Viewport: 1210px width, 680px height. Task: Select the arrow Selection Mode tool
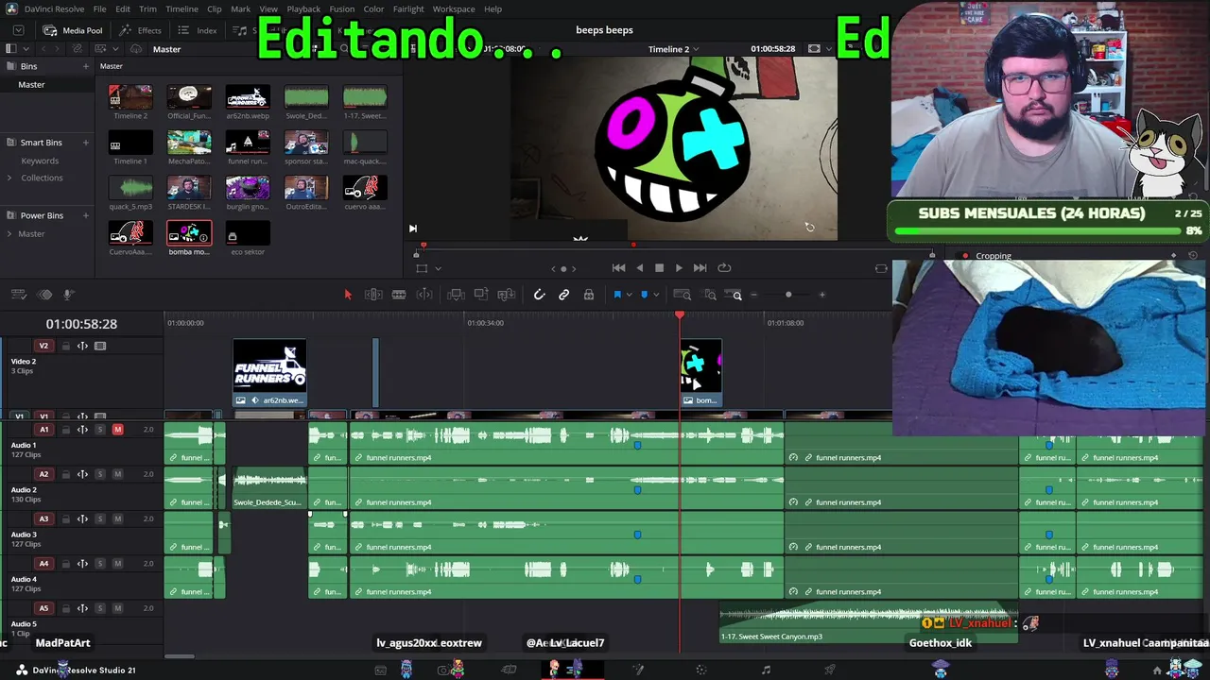click(348, 295)
